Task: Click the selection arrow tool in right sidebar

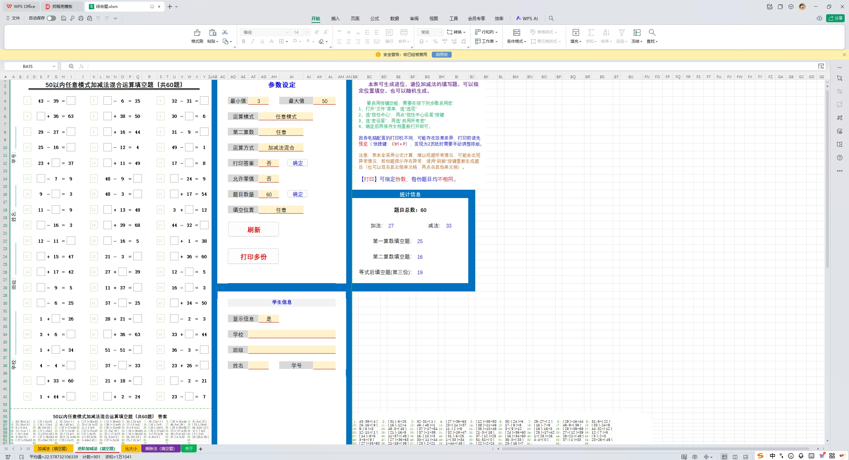Action: (839, 78)
